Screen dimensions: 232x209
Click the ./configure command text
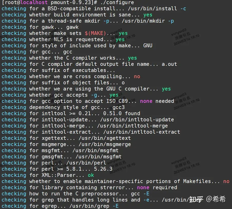[x=117, y=3]
